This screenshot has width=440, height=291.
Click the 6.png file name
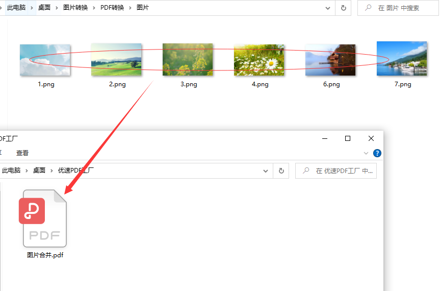click(x=331, y=84)
